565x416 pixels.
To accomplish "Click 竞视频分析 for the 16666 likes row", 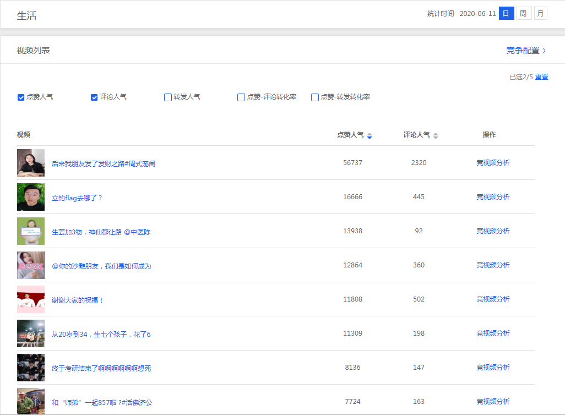I will (493, 197).
